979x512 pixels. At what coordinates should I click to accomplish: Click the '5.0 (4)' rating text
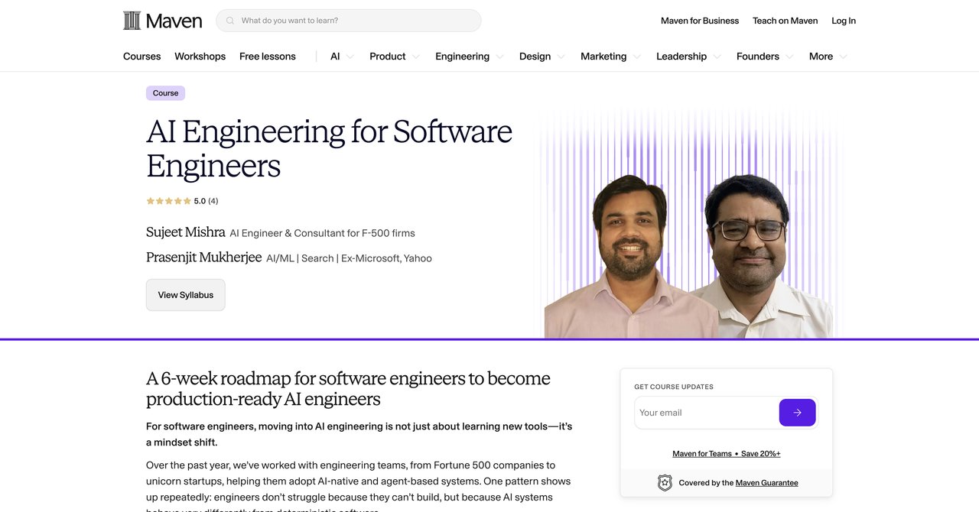tap(206, 201)
